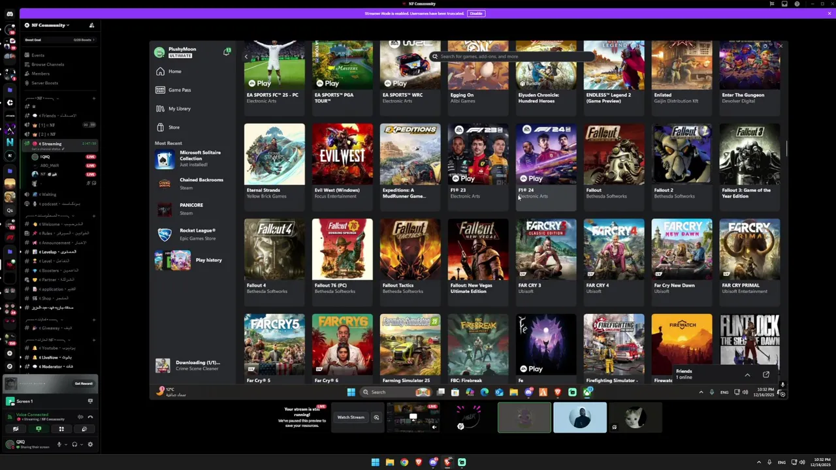Deafen with headphones icon in user panel
This screenshot has height=470, width=836.
74,445
